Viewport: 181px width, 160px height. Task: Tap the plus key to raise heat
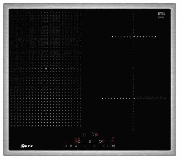94,146
